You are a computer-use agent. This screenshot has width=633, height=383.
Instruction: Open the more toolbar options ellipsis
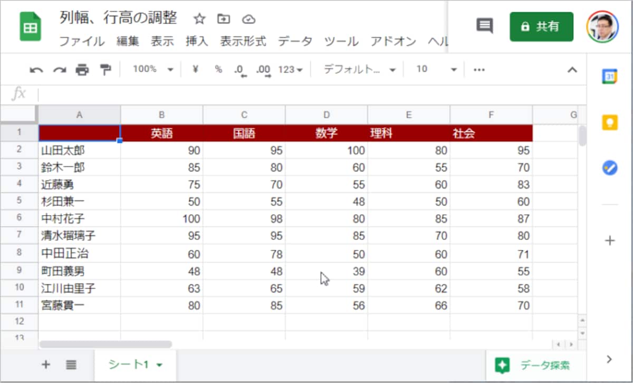click(x=479, y=70)
